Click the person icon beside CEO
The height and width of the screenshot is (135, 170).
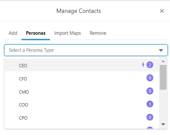pyautogui.click(x=143, y=65)
